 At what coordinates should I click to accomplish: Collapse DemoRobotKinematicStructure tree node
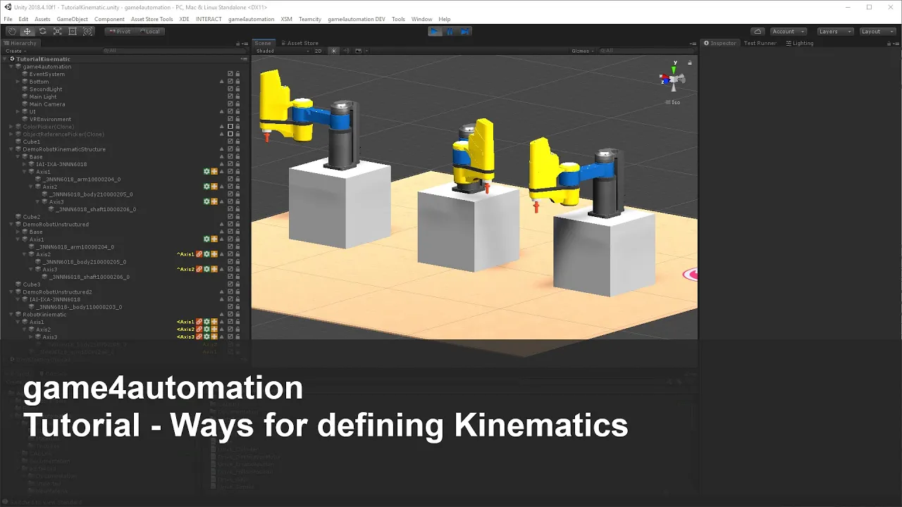[x=12, y=149]
